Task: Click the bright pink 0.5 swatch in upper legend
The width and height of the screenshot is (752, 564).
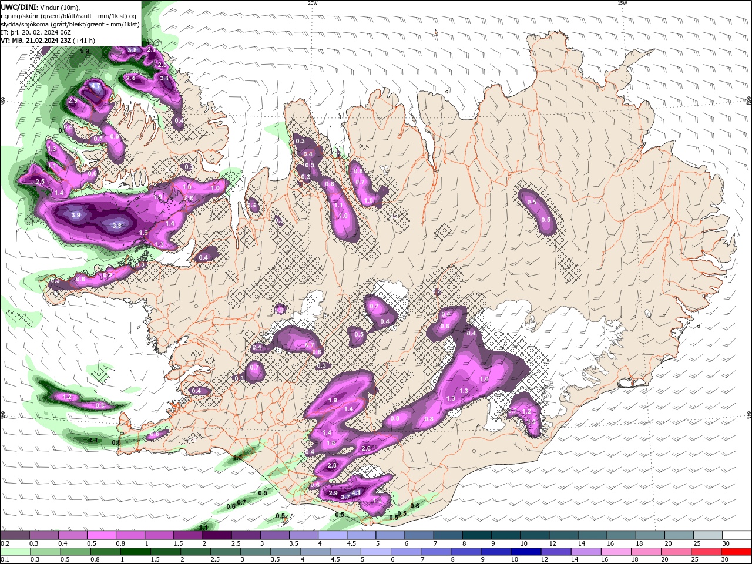Action: pos(102,535)
